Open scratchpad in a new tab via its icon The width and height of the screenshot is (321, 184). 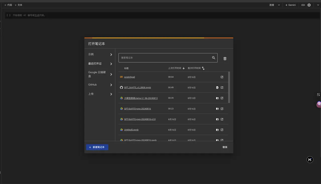coord(222,77)
